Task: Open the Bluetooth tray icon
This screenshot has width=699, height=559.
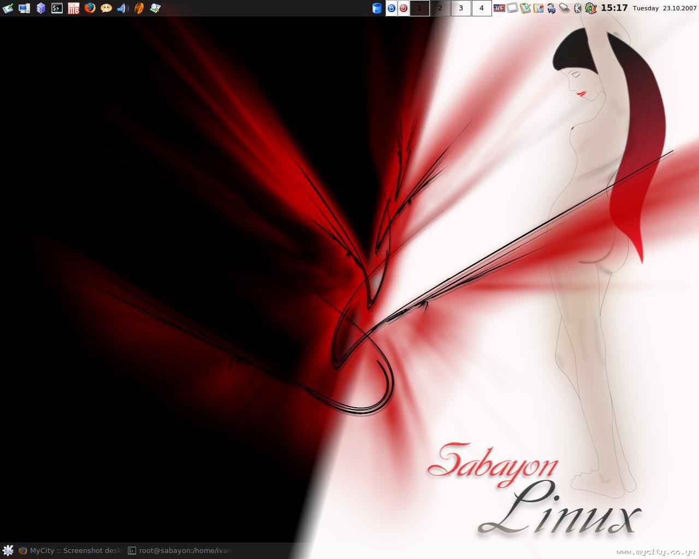Action: point(577,8)
